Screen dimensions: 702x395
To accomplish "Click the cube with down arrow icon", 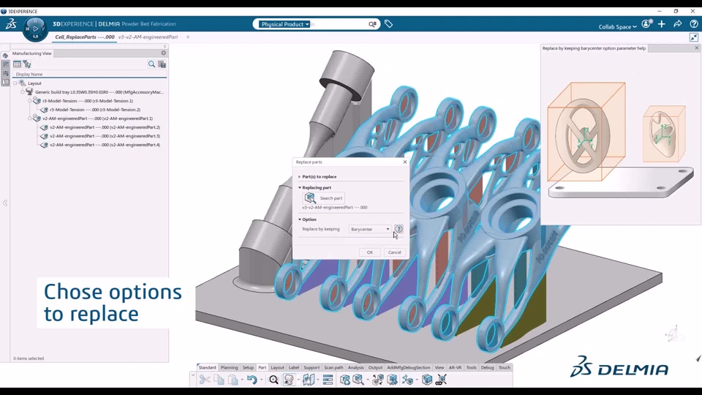I will click(392, 380).
